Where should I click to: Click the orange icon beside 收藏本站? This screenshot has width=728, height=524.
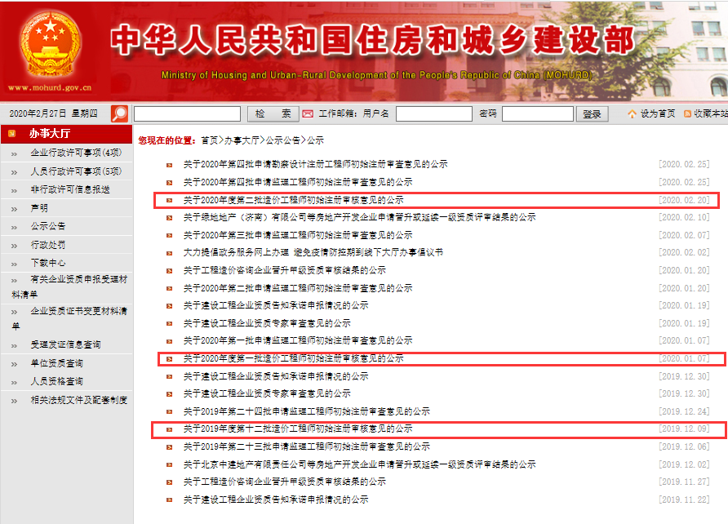688,113
